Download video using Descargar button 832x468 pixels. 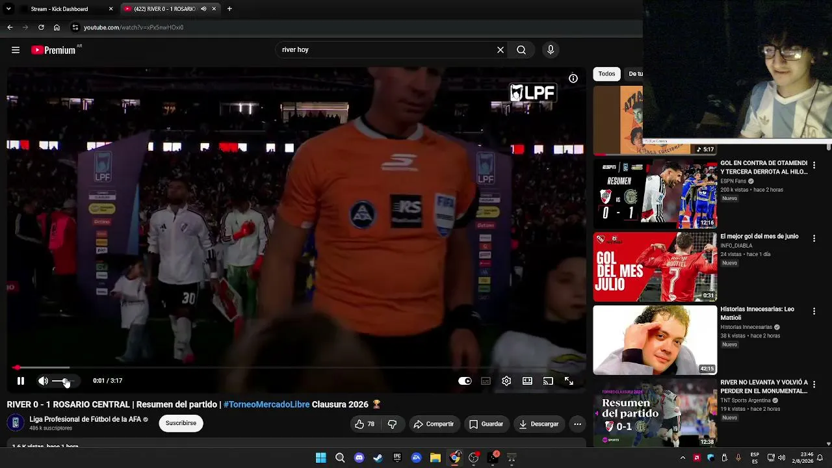click(x=539, y=424)
